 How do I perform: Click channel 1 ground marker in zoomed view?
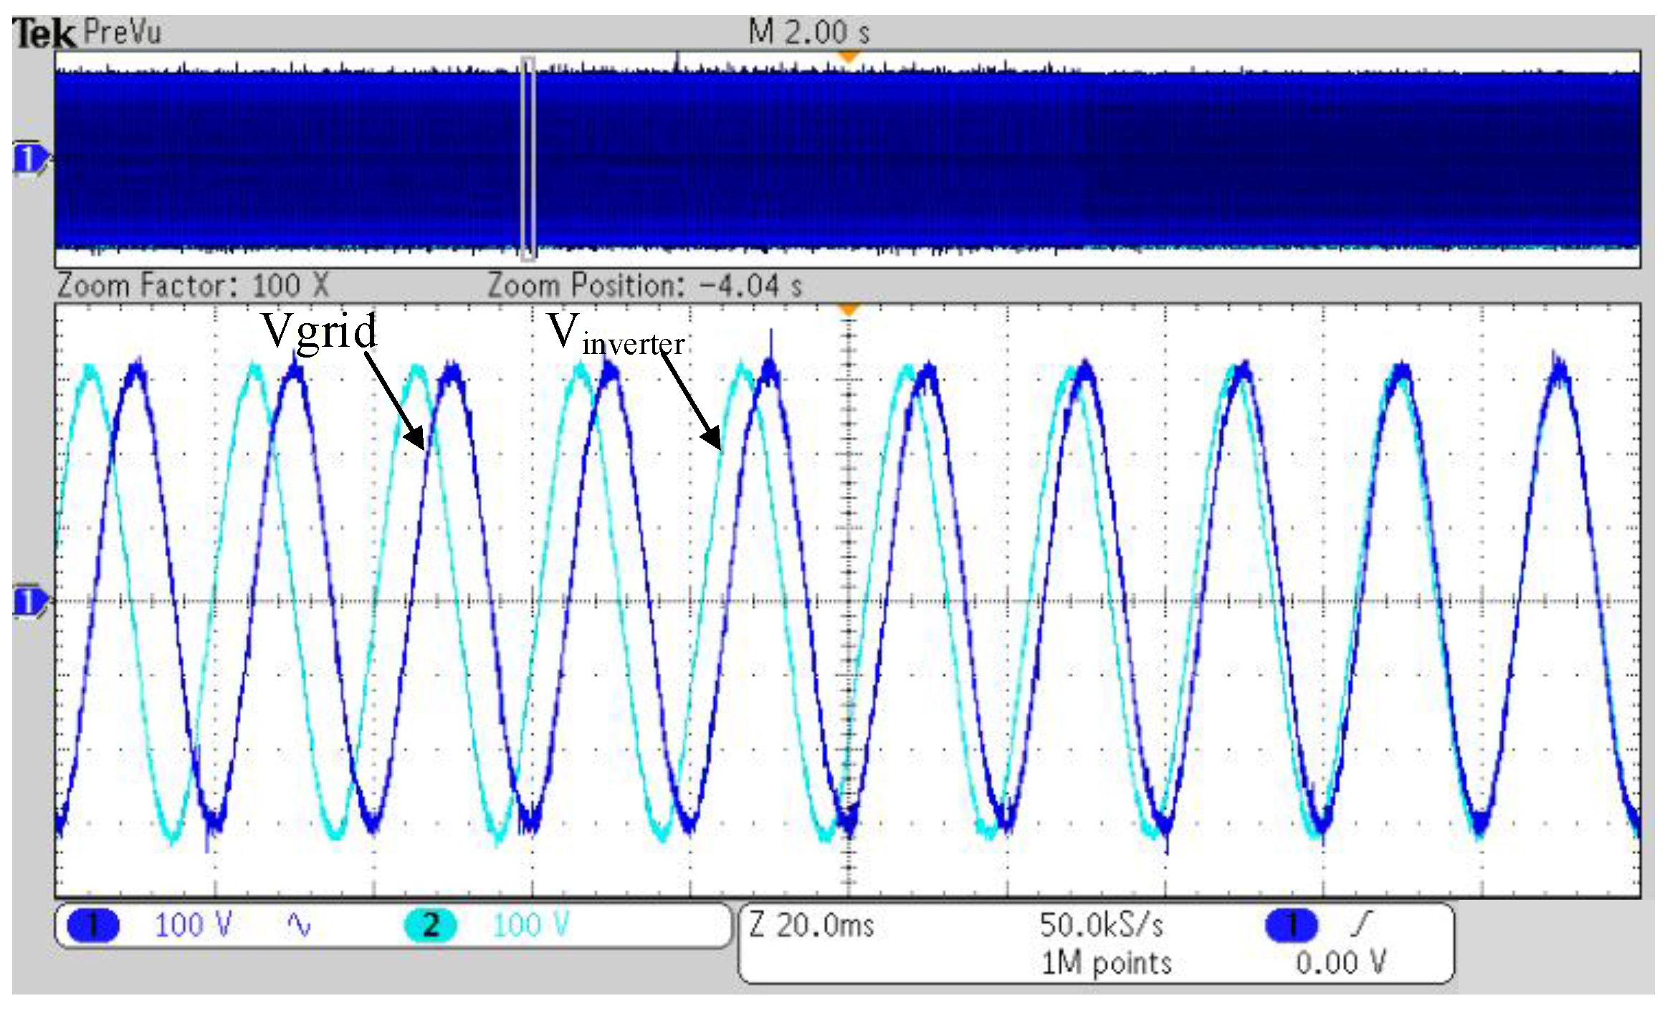pyautogui.click(x=29, y=602)
